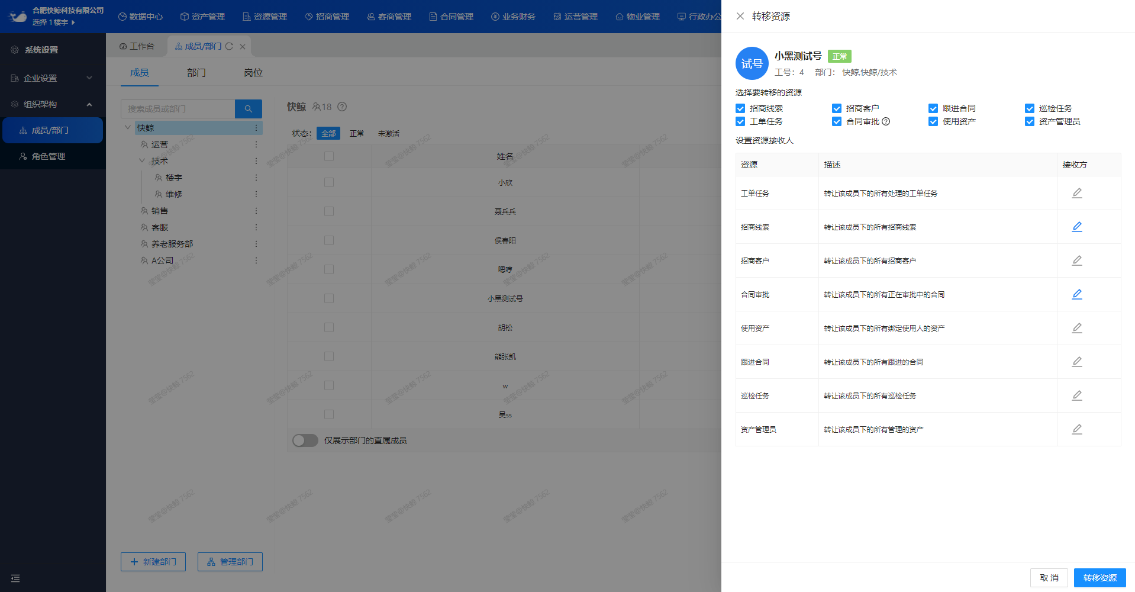Open more options for 客服 department
Viewport: 1135px width, 592px height.
[x=256, y=227]
